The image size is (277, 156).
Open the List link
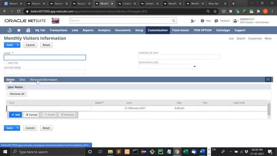pyautogui.click(x=231, y=39)
